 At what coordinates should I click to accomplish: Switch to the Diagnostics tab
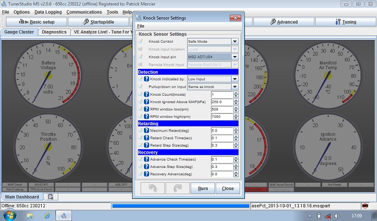pos(54,32)
